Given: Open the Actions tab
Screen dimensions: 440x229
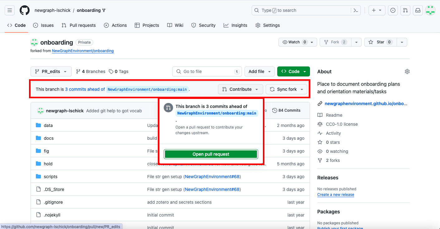Looking at the screenshot, I should [115, 25].
